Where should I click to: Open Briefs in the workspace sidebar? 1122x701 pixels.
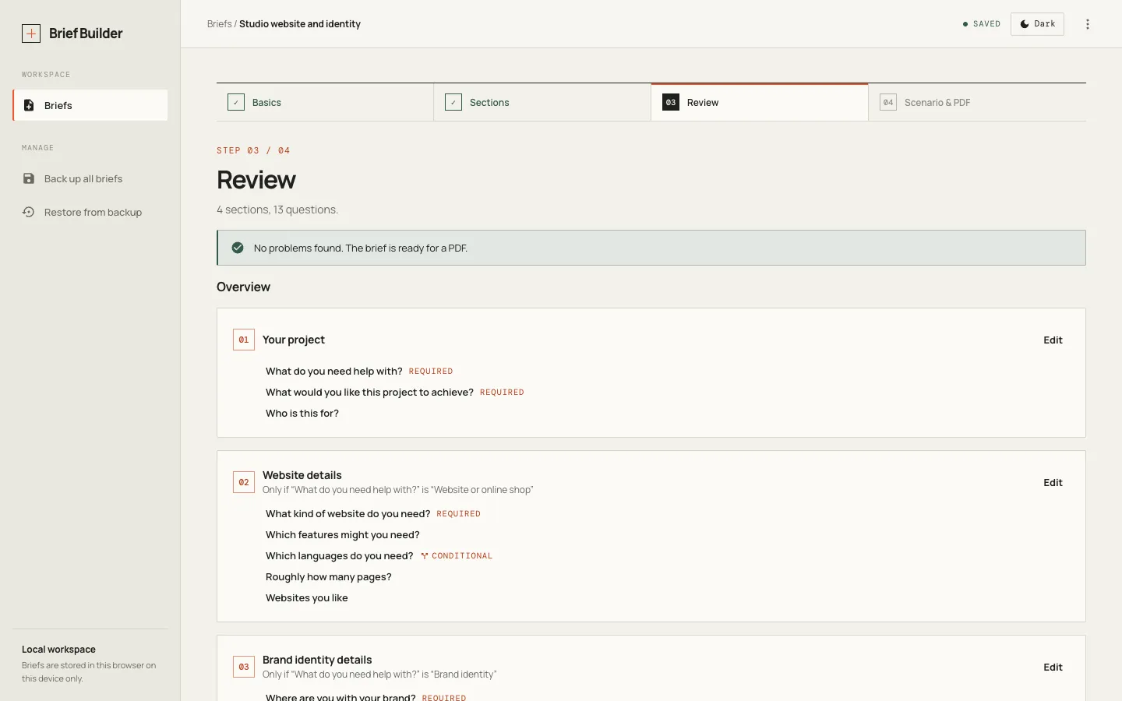pyautogui.click(x=90, y=105)
